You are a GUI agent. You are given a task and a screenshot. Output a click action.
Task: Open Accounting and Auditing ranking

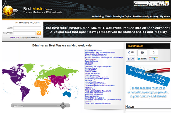[x=94, y=51]
